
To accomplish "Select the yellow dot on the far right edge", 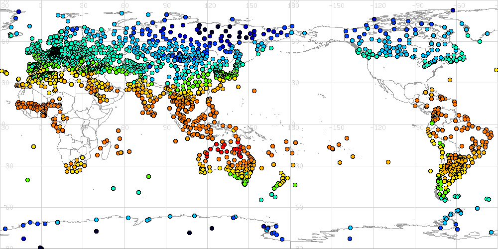I will [497, 70].
